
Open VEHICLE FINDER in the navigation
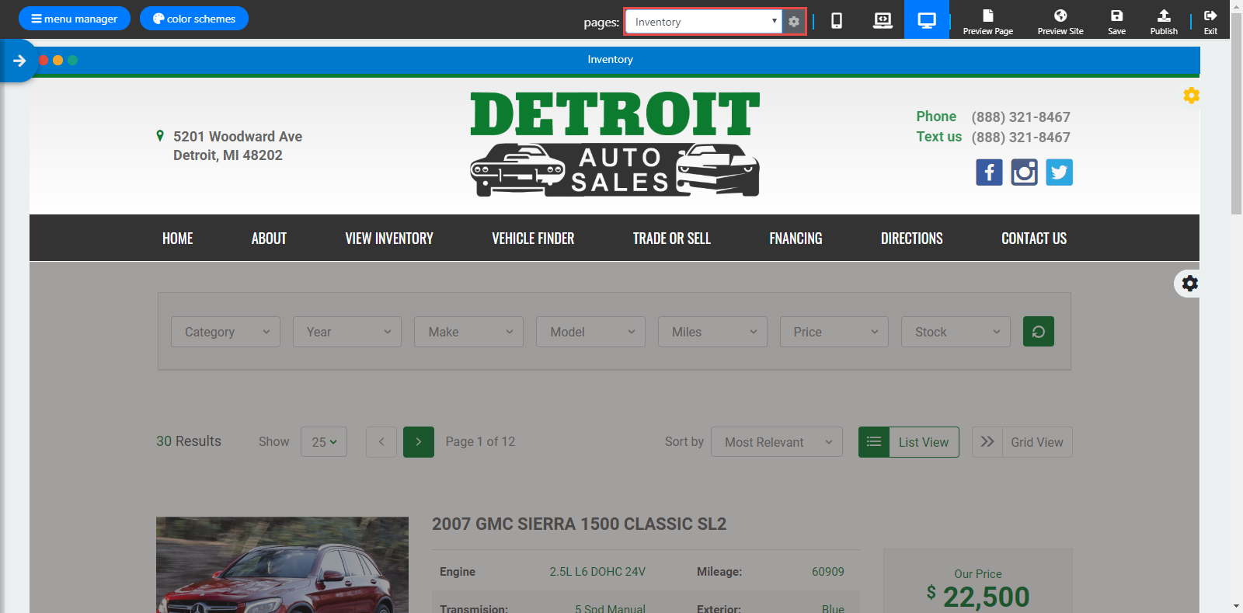click(x=533, y=239)
